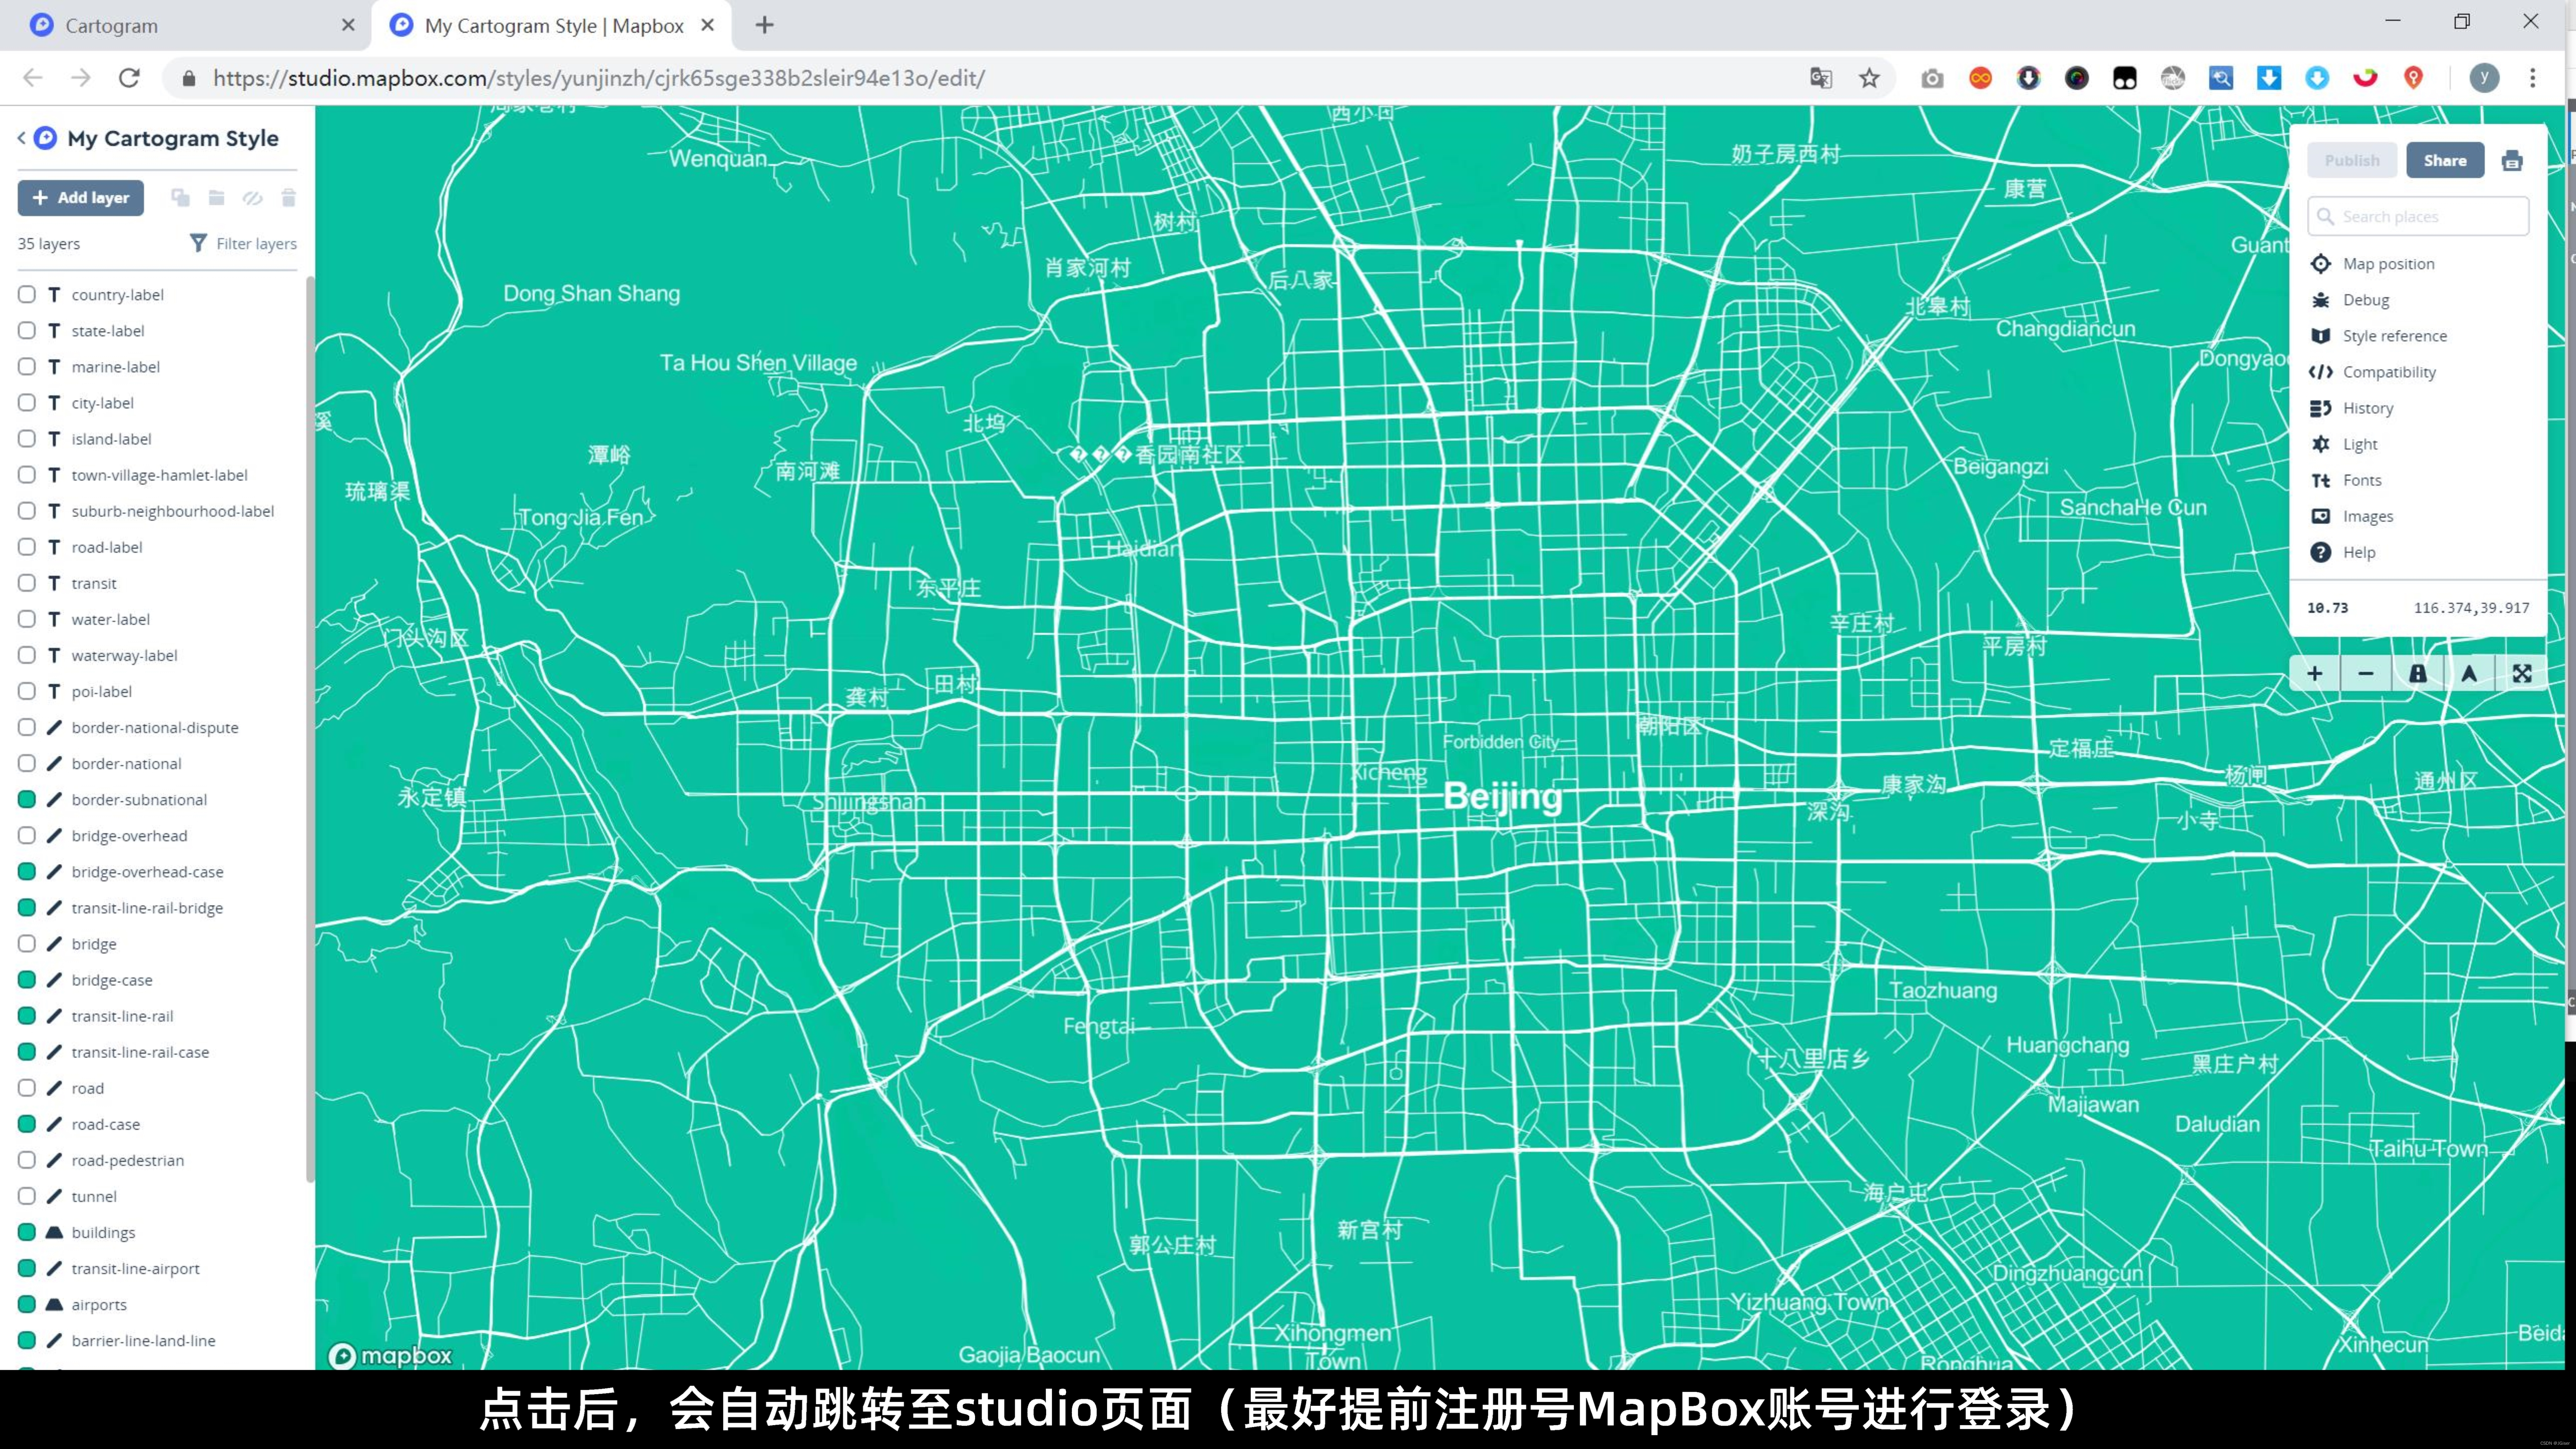Click the layer list vertical scrollbar

pyautogui.click(x=309, y=730)
